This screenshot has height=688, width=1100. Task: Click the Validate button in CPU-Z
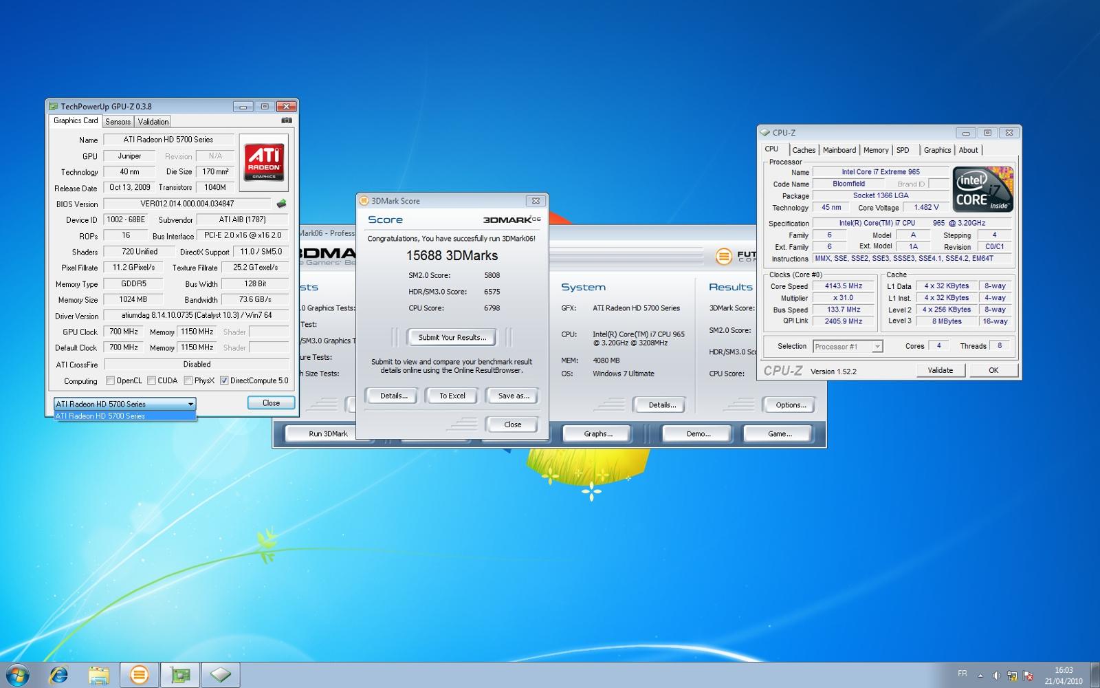(x=940, y=370)
